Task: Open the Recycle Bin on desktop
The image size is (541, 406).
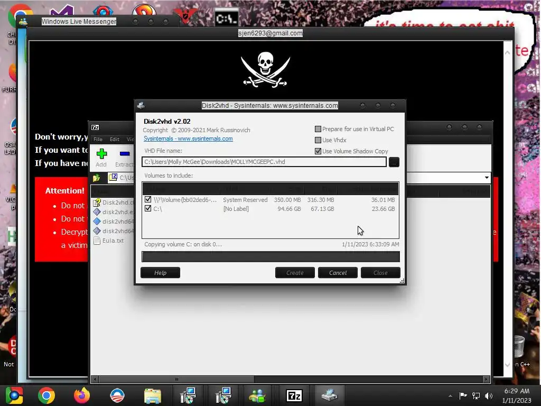Action: (x=519, y=346)
